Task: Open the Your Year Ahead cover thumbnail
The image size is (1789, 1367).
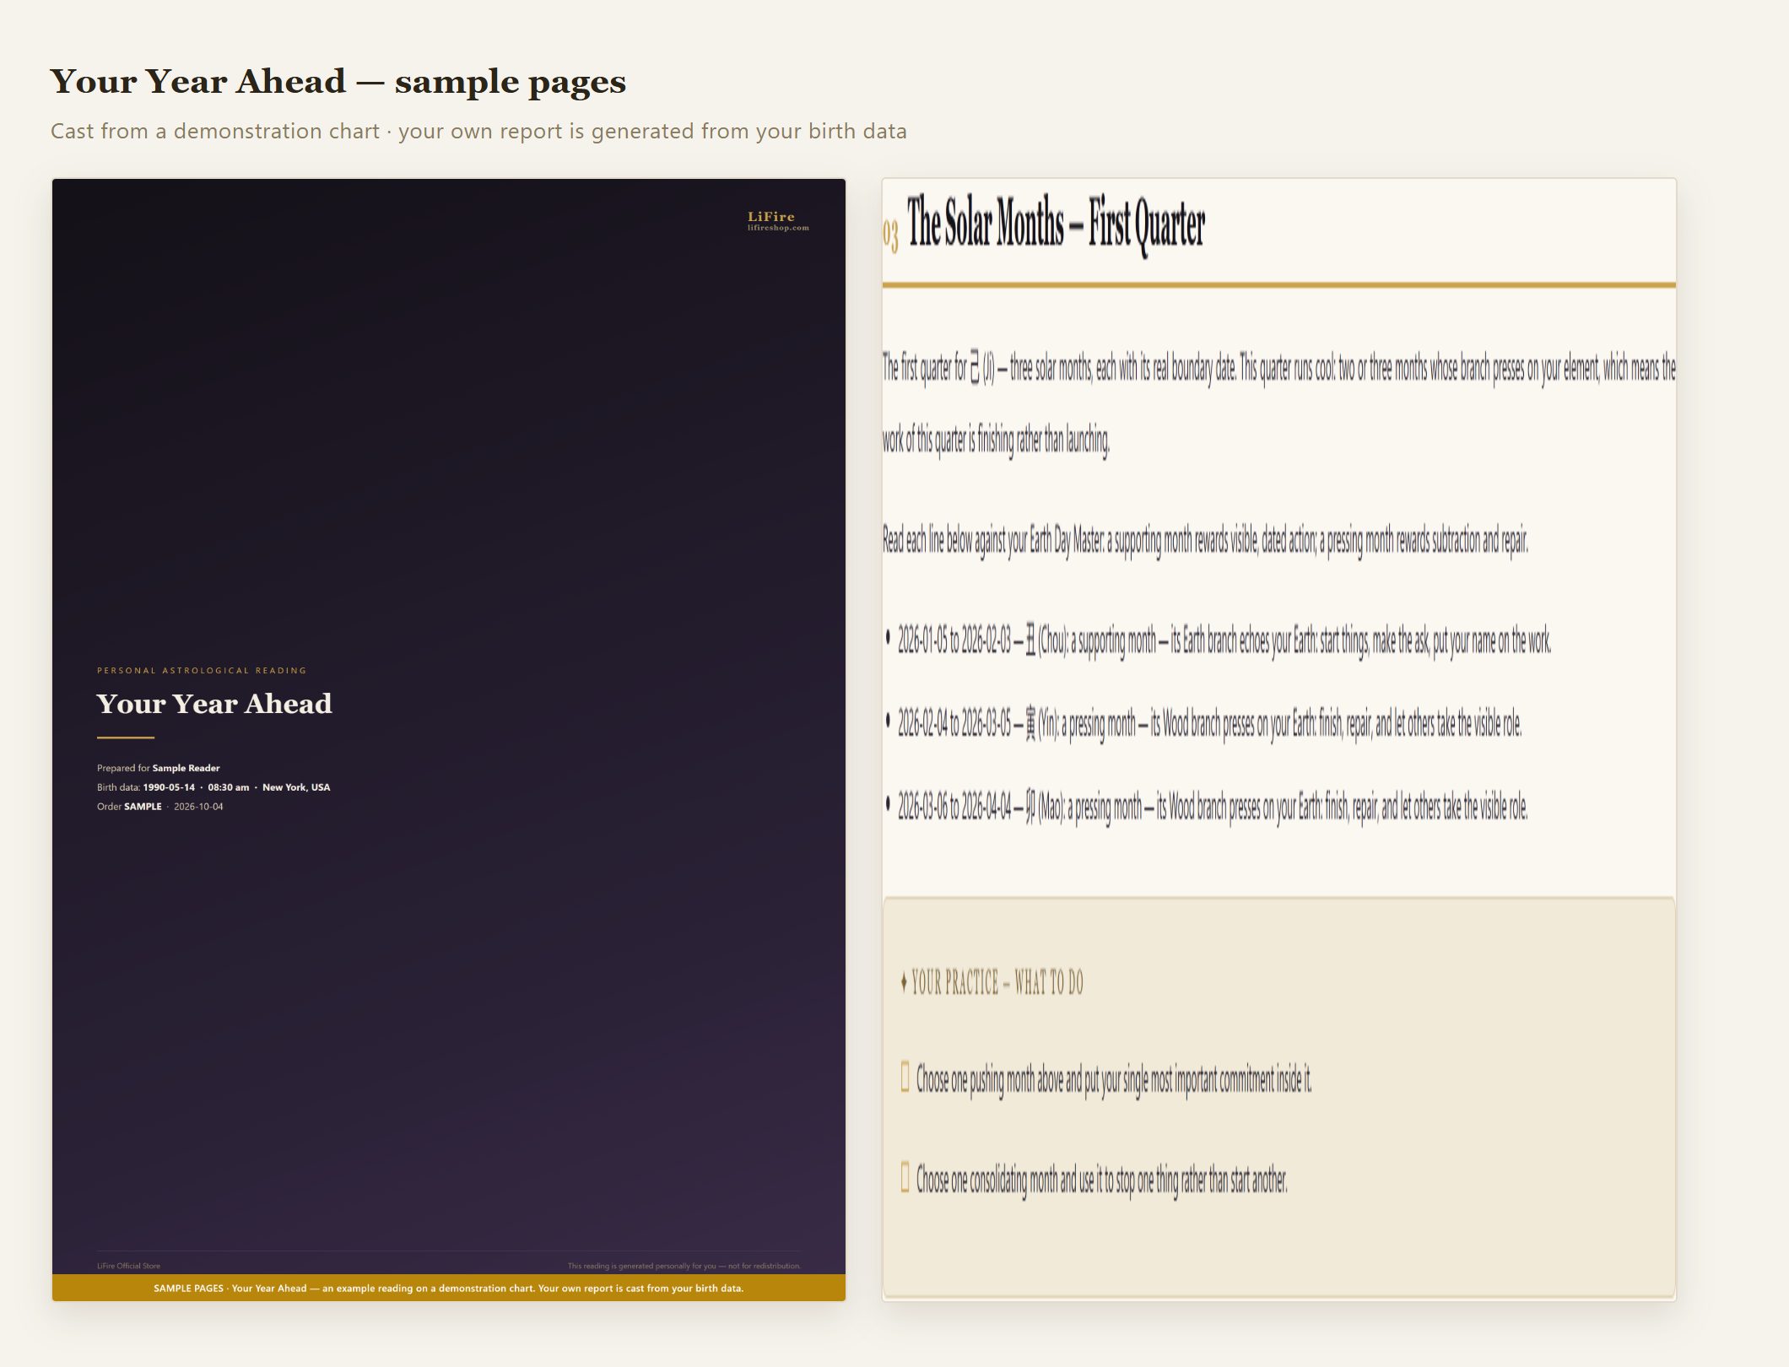Action: [449, 739]
